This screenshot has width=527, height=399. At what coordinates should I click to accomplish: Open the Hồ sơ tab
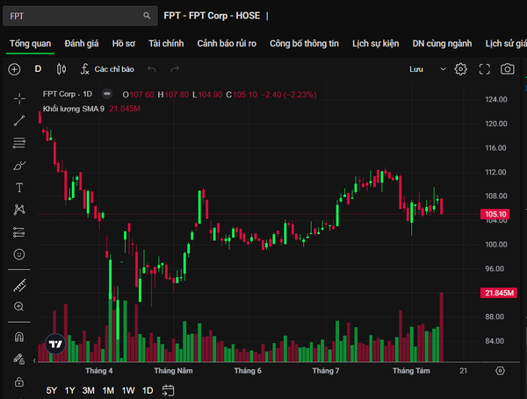tap(124, 44)
